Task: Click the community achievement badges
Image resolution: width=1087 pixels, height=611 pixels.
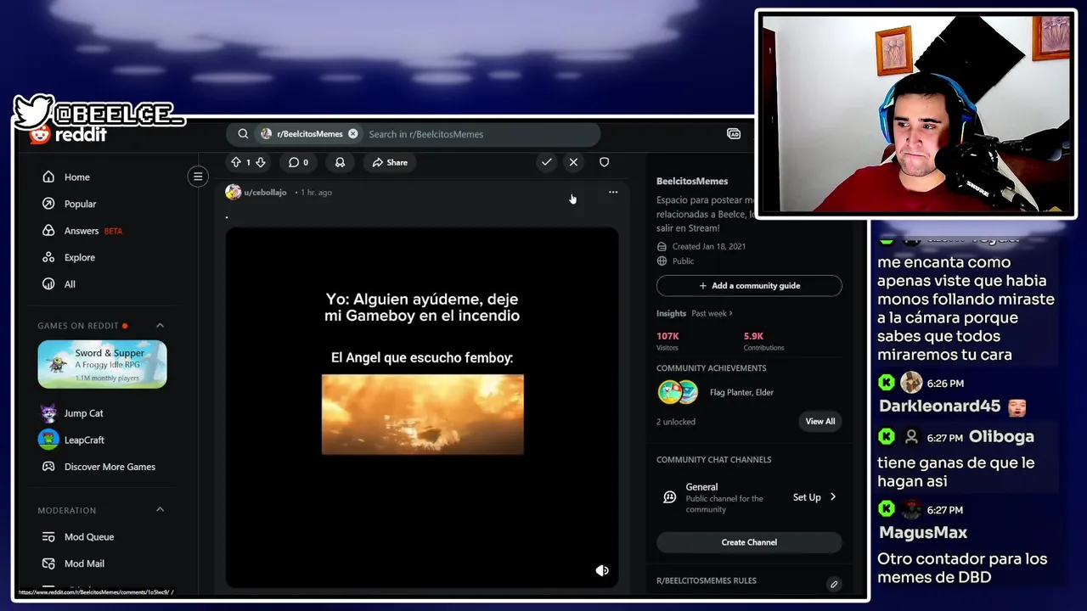Action: pyautogui.click(x=678, y=392)
